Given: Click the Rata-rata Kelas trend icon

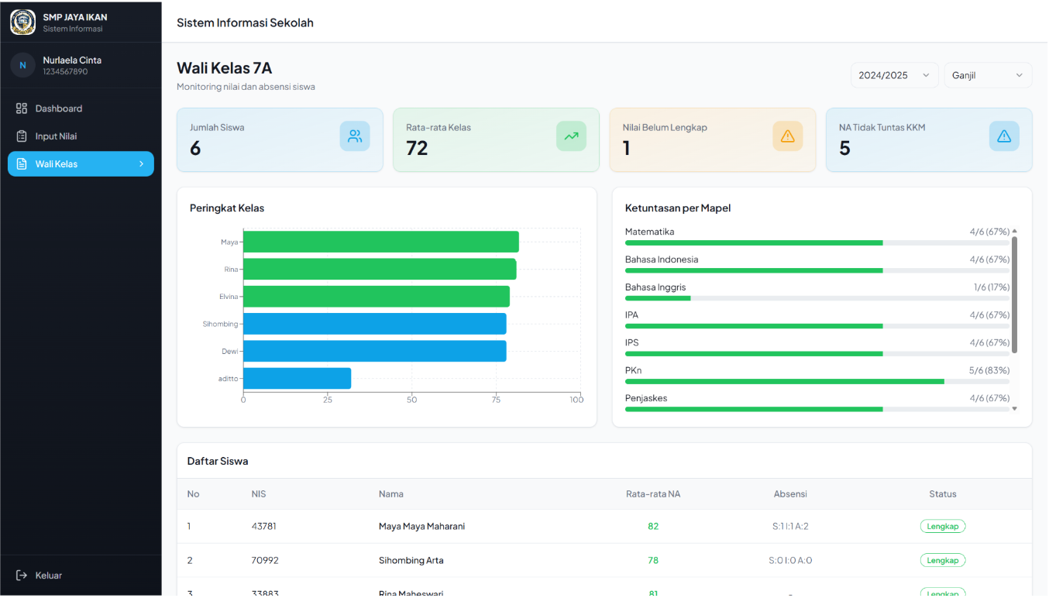Looking at the screenshot, I should [x=571, y=136].
